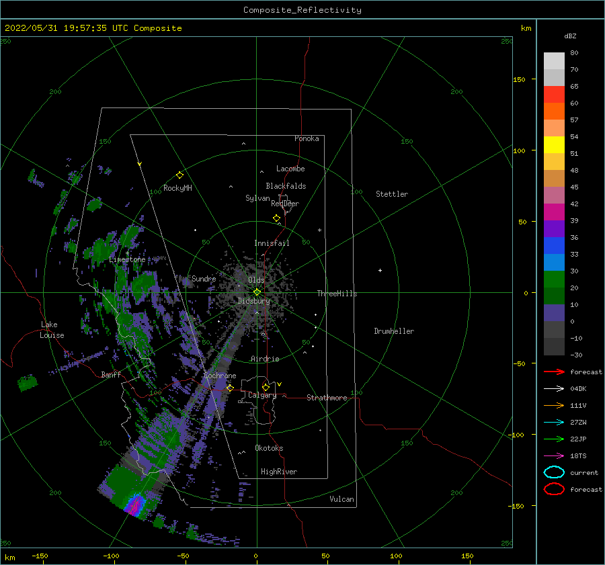Click the Airdrie town label
The width and height of the screenshot is (605, 565).
tap(265, 359)
